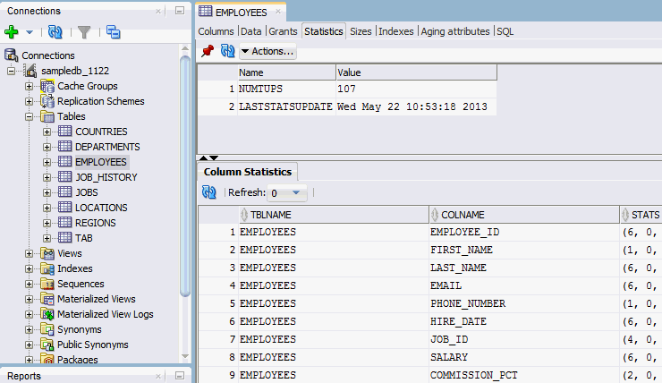The width and height of the screenshot is (662, 383).
Task: Click the Value column header
Action: [417, 72]
